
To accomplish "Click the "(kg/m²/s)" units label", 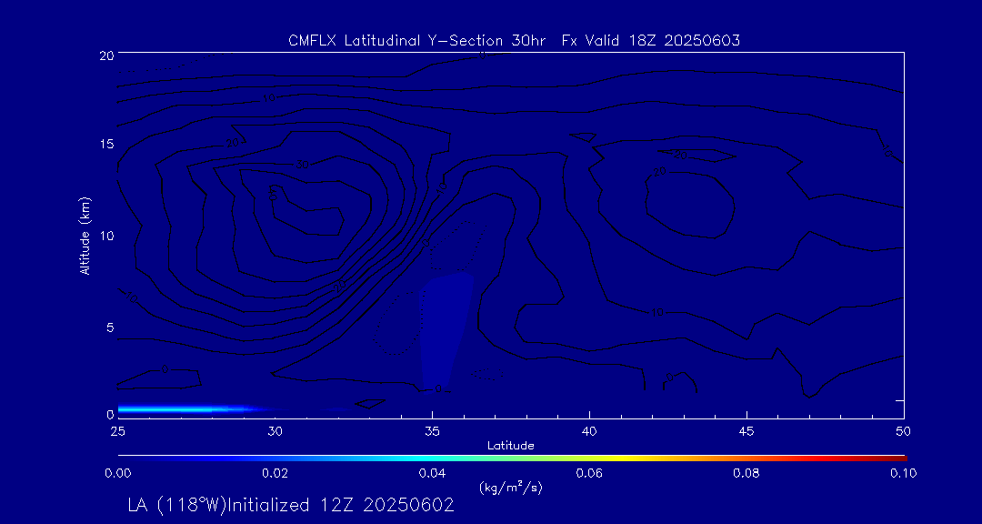I will point(510,488).
